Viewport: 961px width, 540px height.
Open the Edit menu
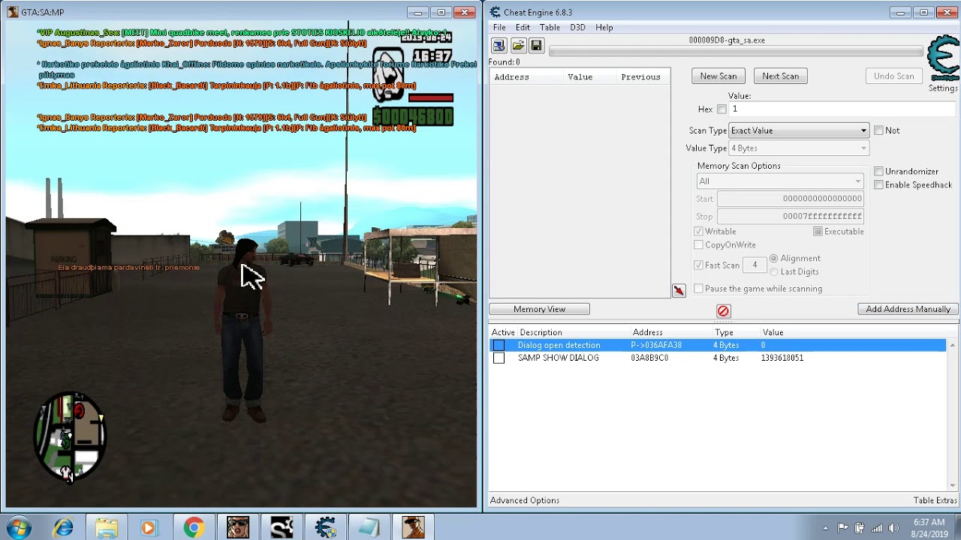click(523, 27)
